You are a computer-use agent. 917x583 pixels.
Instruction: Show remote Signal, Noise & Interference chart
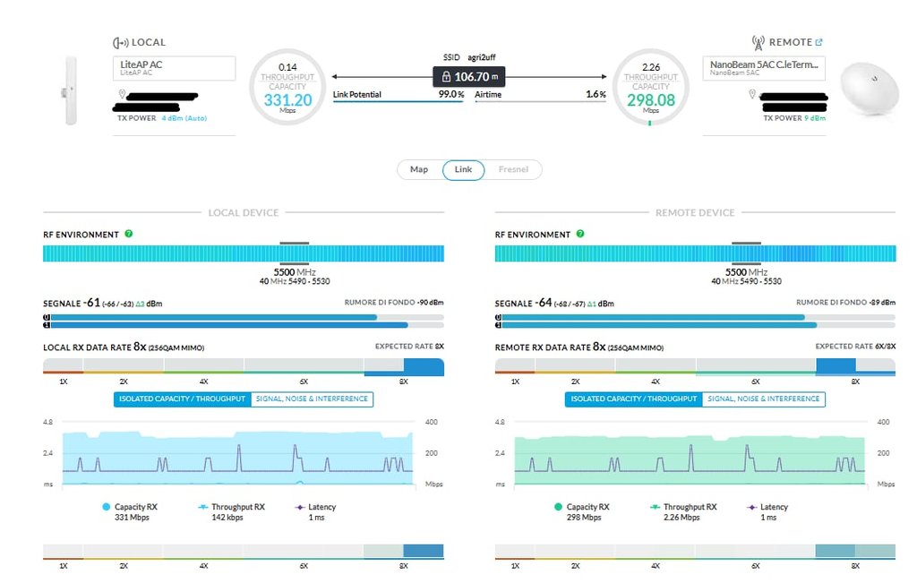click(x=764, y=399)
